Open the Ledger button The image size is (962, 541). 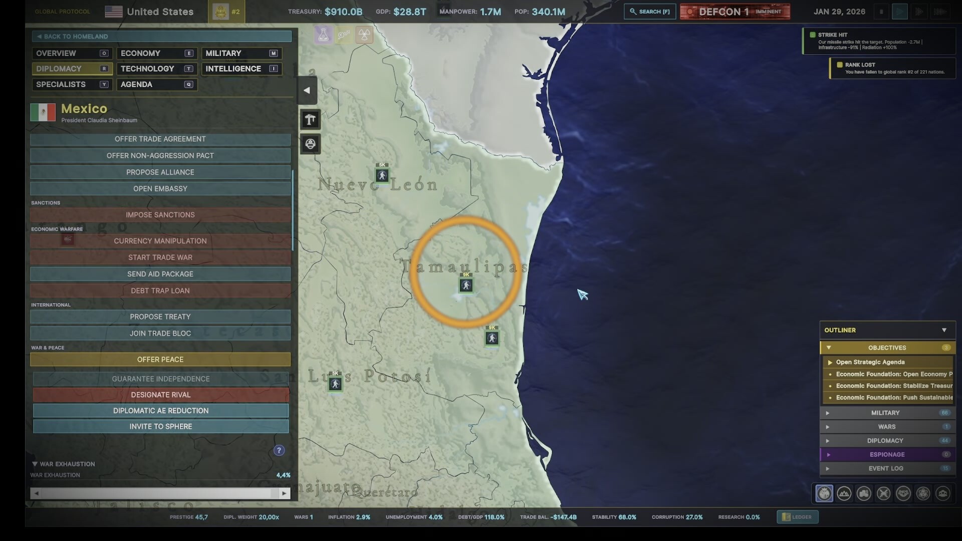(x=798, y=517)
